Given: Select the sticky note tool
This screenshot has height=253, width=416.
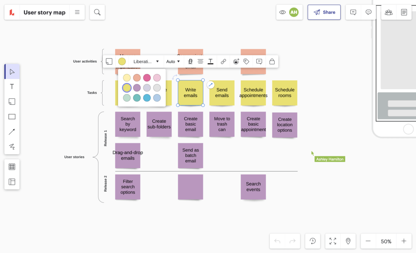Looking at the screenshot, I should coord(12,102).
